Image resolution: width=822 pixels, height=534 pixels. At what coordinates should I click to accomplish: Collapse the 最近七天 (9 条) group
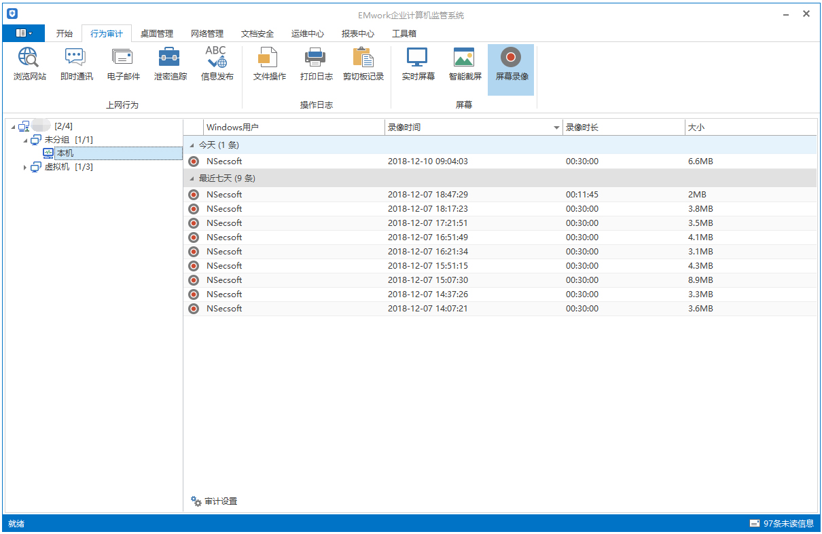tap(192, 178)
